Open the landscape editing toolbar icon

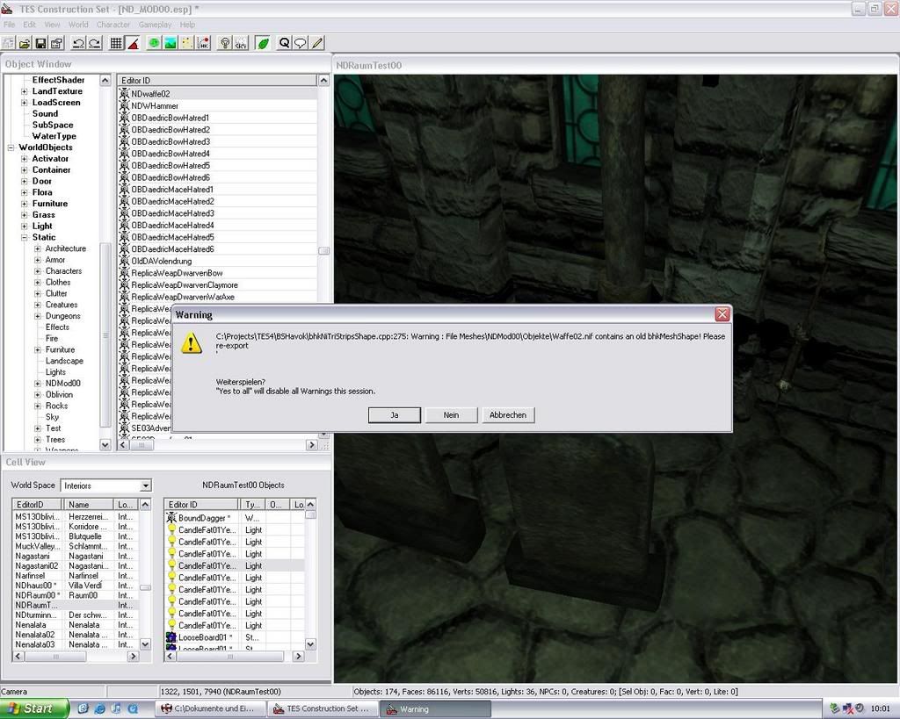[x=170, y=42]
